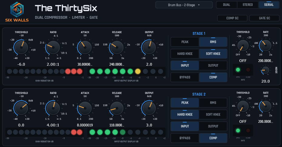Select RMS detection in Stage 1

point(213,42)
